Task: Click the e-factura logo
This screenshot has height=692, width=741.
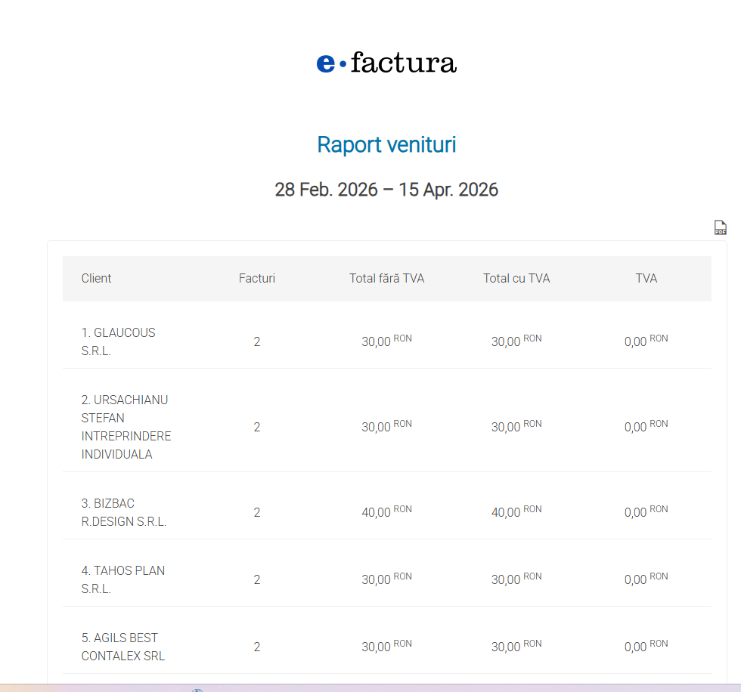Action: (x=386, y=63)
